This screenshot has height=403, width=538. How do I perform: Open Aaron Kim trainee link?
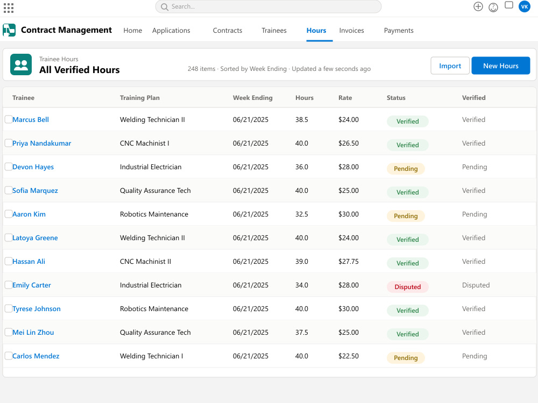coord(29,214)
